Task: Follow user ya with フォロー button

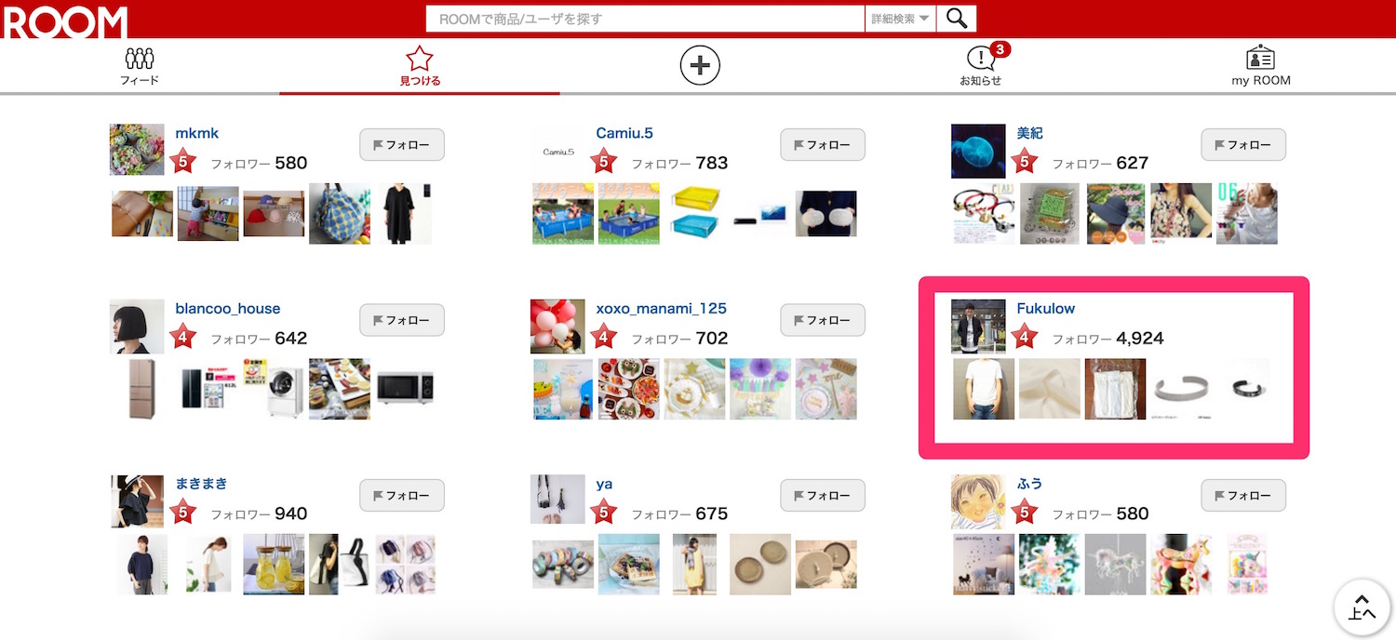Action: (823, 496)
